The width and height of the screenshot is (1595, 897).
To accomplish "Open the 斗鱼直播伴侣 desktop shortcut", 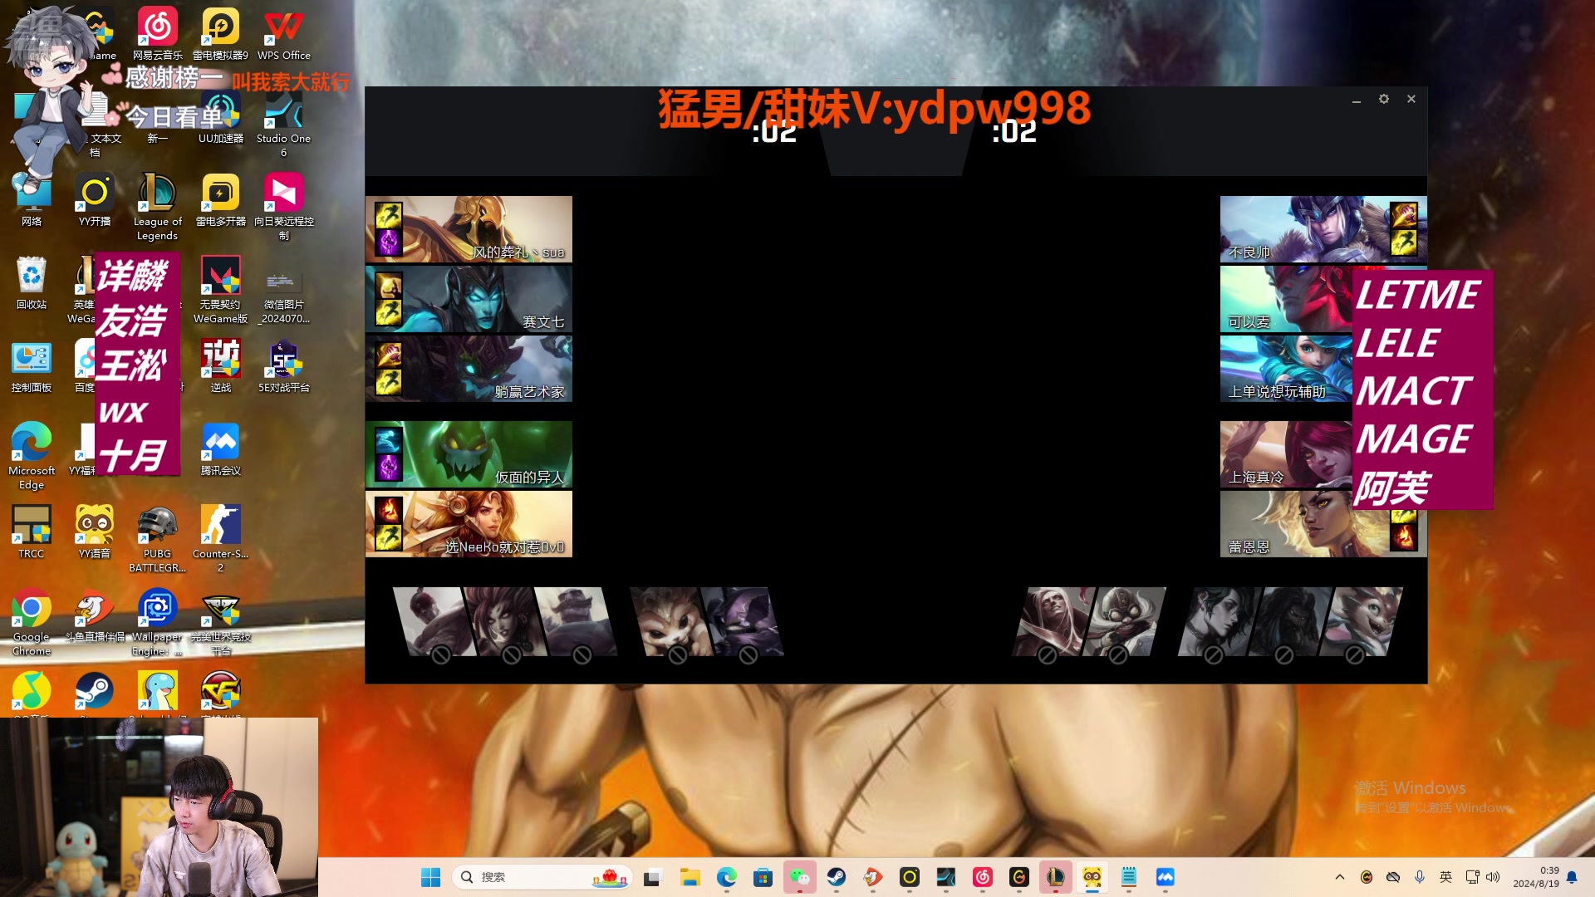I will (x=95, y=615).
